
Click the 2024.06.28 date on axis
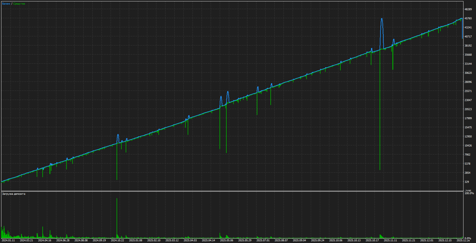pyautogui.click(x=63, y=240)
